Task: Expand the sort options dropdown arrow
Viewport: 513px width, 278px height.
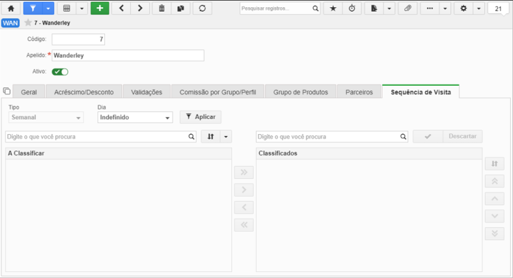Action: tap(226, 136)
